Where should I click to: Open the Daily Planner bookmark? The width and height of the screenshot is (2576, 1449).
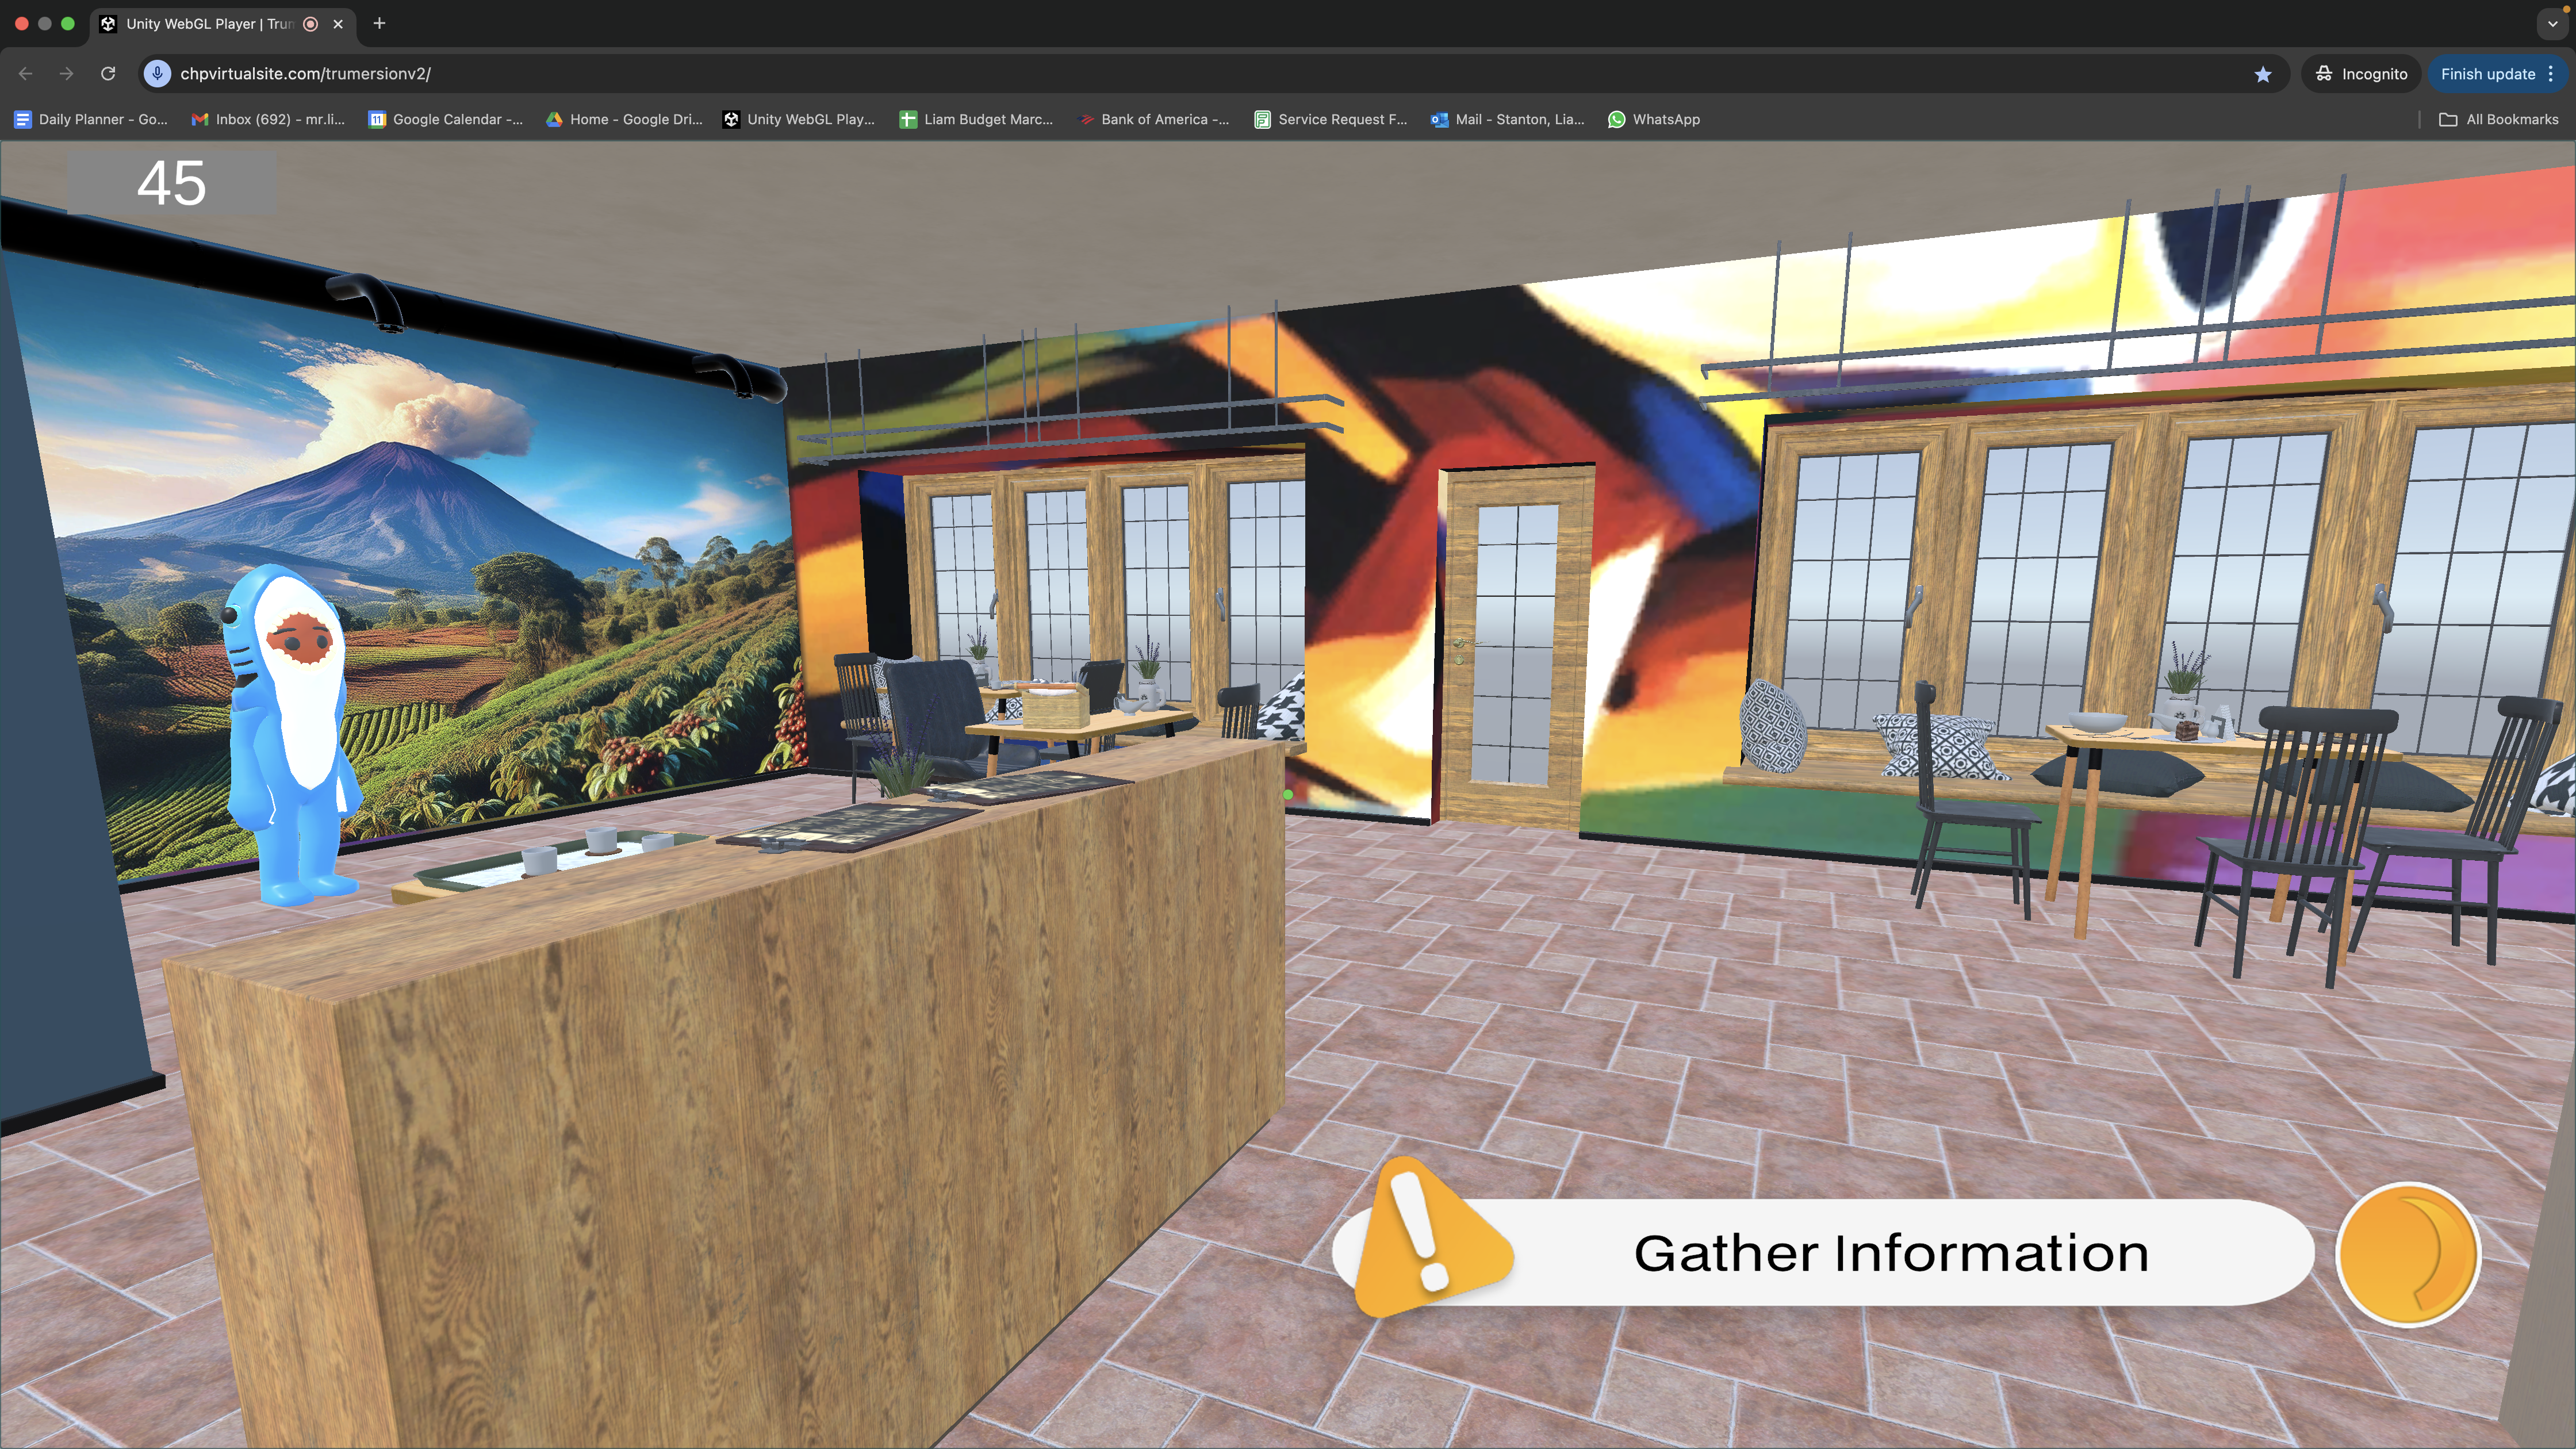click(x=91, y=119)
